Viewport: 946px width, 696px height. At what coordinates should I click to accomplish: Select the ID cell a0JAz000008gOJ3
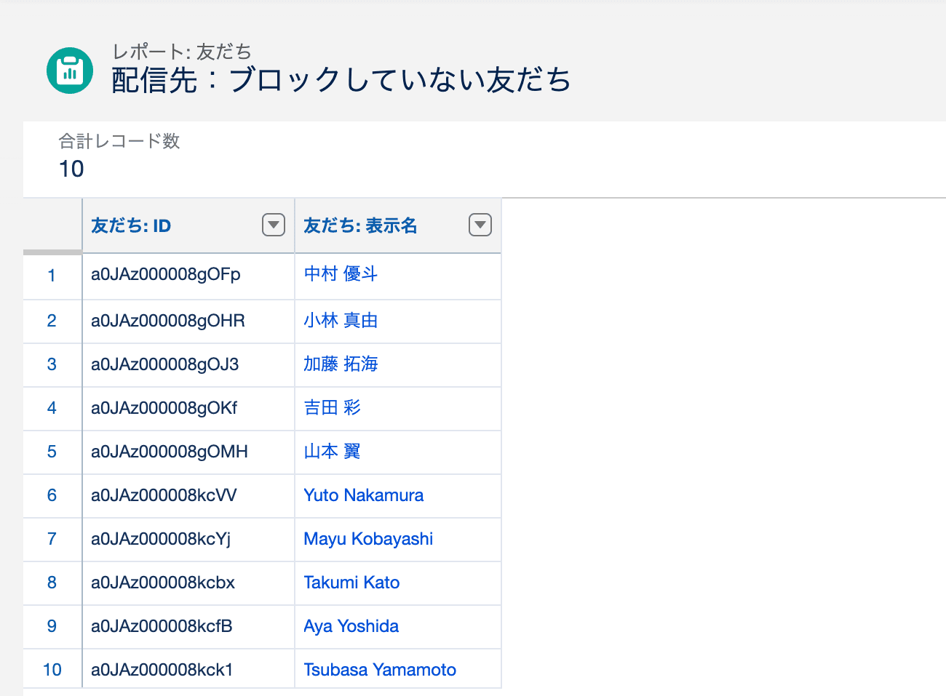coord(188,365)
